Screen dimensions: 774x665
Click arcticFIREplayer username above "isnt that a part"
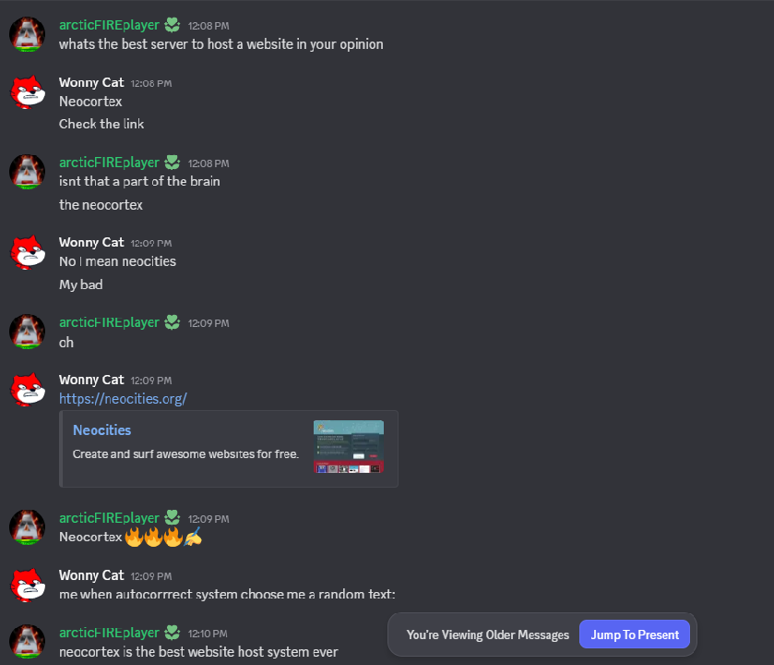pyautogui.click(x=109, y=163)
